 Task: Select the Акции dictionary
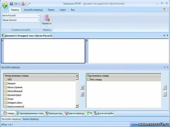click(x=40, y=99)
